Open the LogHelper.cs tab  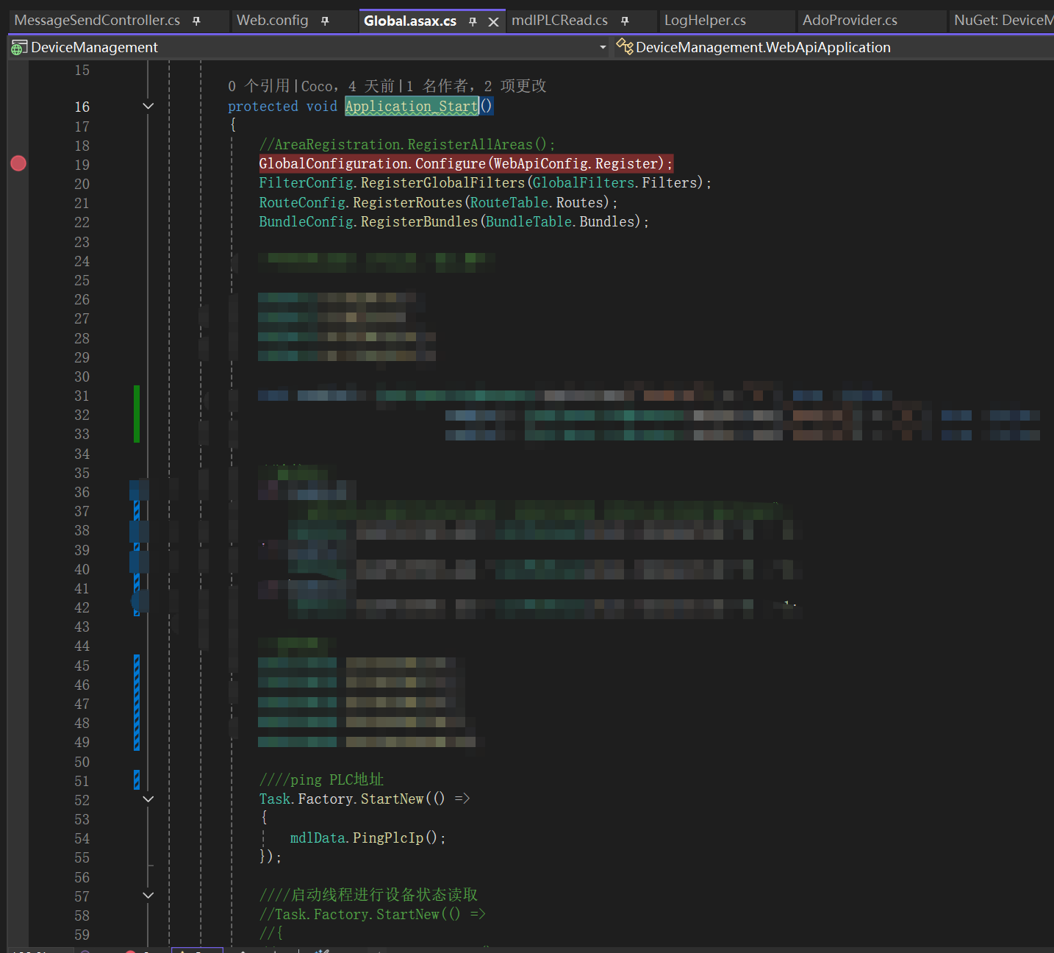point(705,21)
